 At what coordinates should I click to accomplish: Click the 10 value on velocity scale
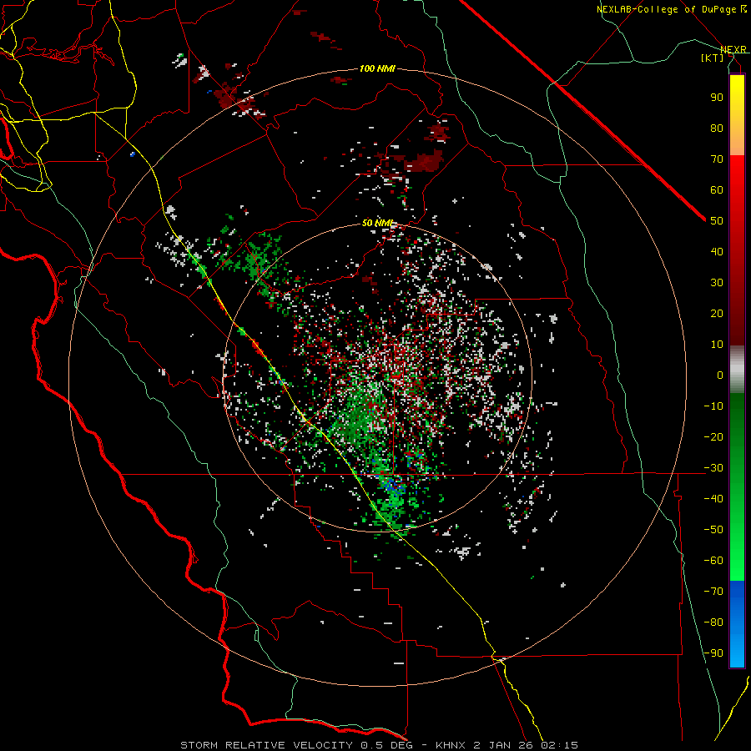pyautogui.click(x=717, y=345)
